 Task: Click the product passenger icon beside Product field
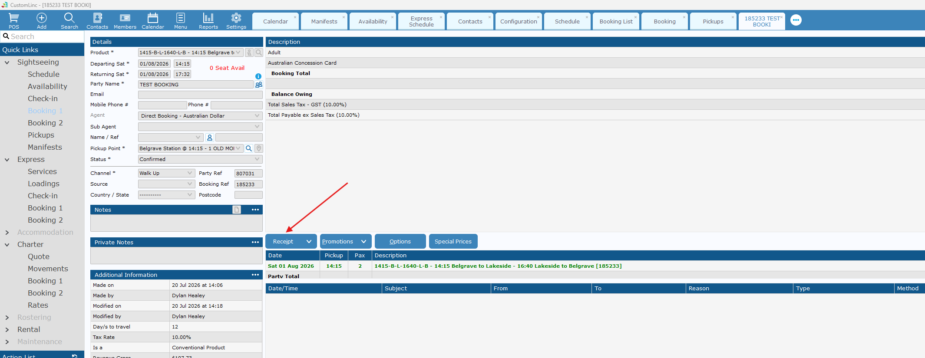[249, 53]
